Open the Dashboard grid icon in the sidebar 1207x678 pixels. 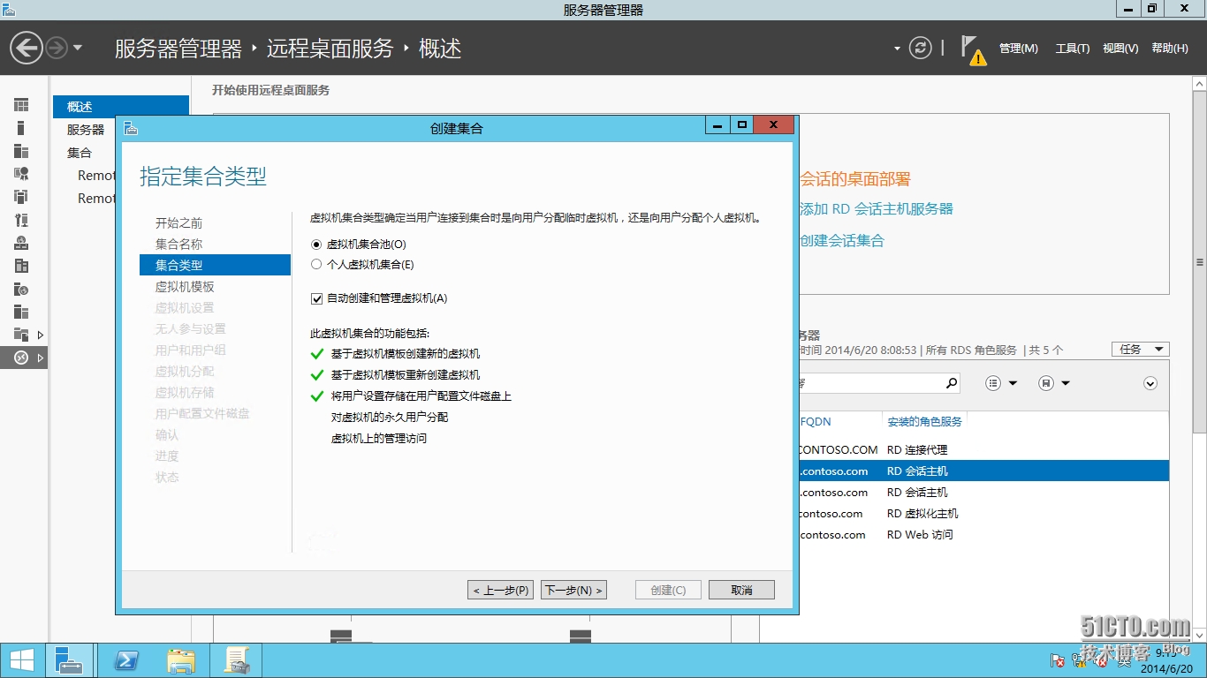pos(21,105)
